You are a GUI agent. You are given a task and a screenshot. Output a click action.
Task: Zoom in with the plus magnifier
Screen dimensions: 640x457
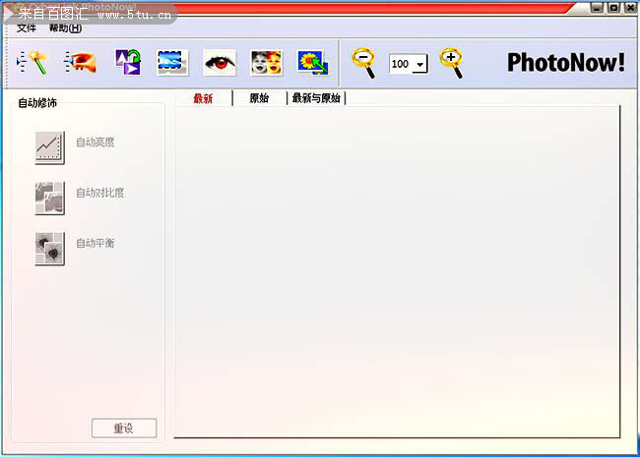(x=451, y=62)
